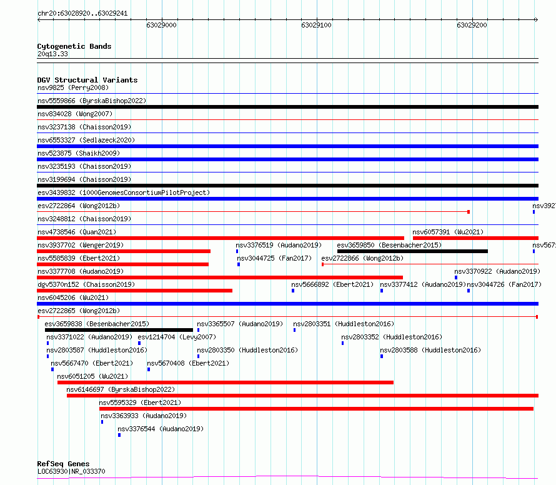Click nsv3235193 (Chaisson2019) label
The width and height of the screenshot is (556, 485).
coord(84,166)
